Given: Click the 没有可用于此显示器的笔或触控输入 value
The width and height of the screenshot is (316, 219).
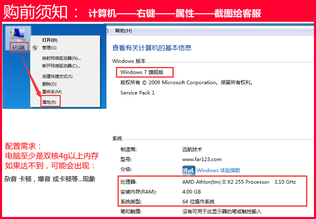Looking at the screenshot, I should pos(222,211).
